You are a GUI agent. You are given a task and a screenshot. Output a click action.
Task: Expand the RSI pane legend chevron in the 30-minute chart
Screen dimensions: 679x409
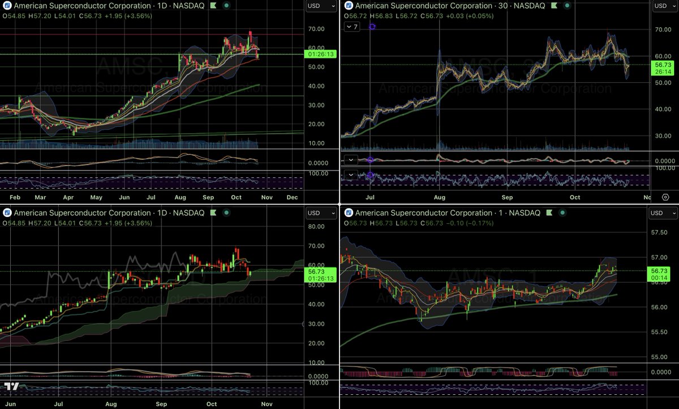point(351,174)
